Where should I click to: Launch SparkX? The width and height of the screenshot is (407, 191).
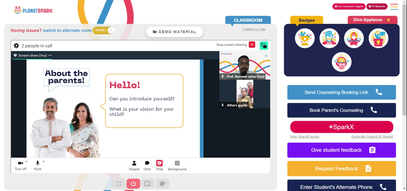click(341, 127)
